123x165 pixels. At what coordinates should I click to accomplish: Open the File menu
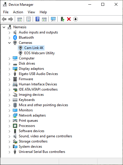(x=6, y=12)
